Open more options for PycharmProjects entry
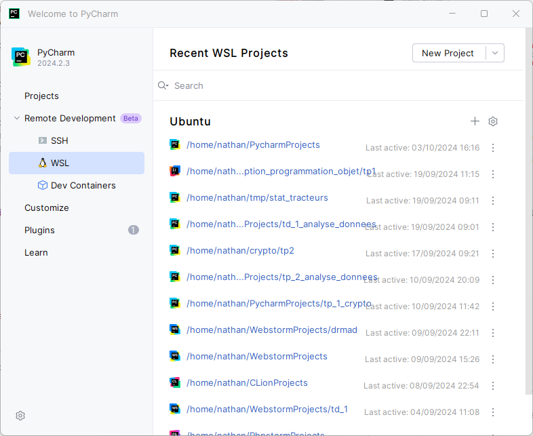The height and width of the screenshot is (436, 533). pos(493,148)
